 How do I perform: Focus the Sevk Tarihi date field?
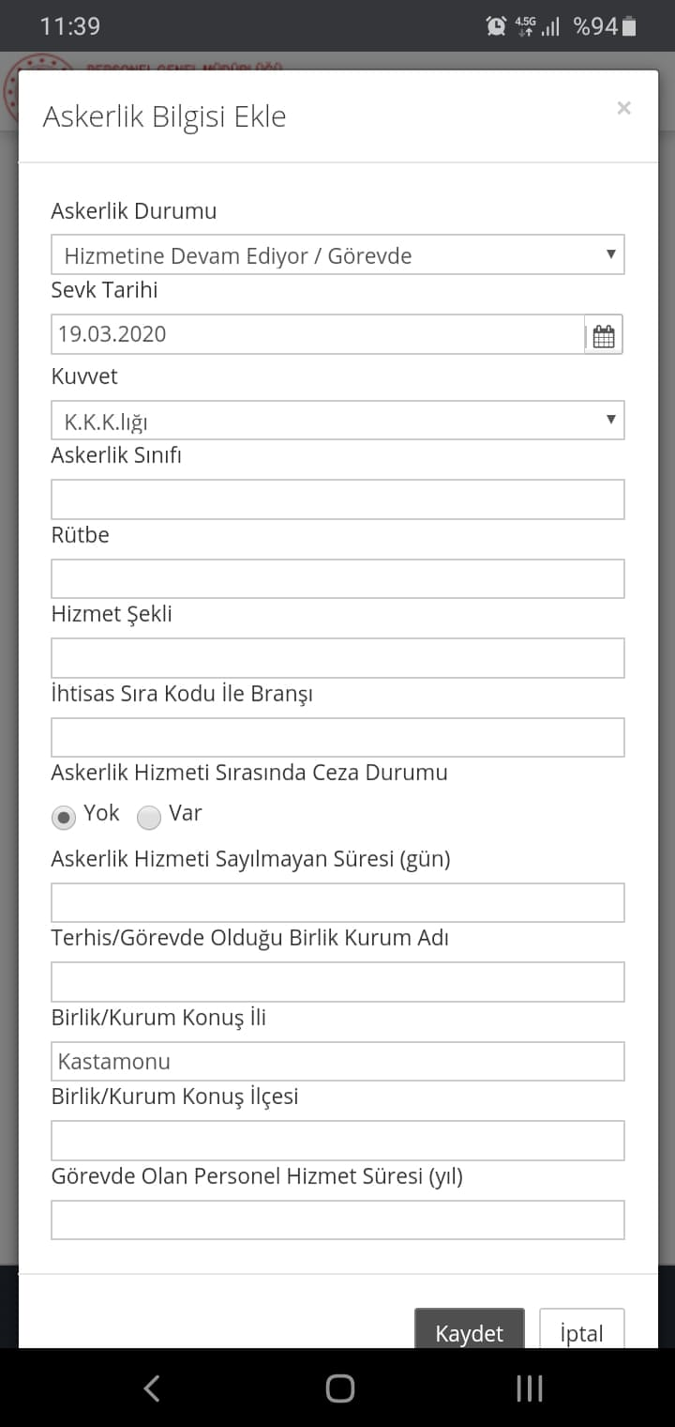coord(318,334)
